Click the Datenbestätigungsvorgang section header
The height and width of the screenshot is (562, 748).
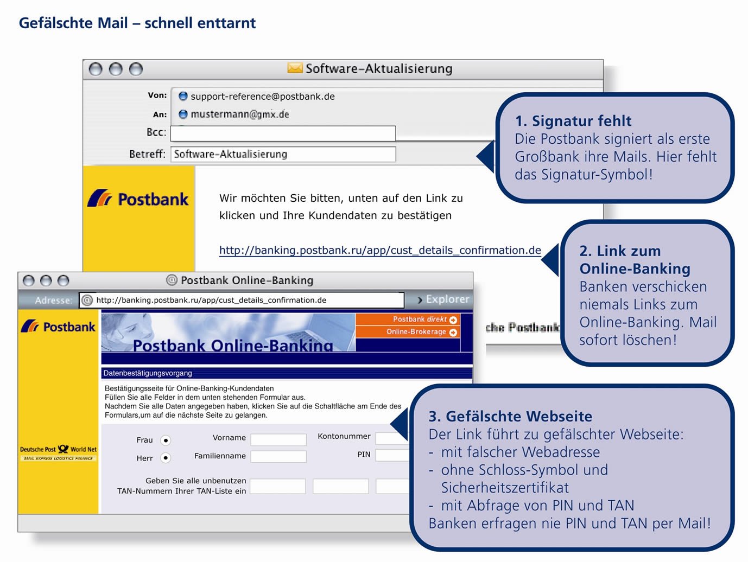pyautogui.click(x=287, y=373)
